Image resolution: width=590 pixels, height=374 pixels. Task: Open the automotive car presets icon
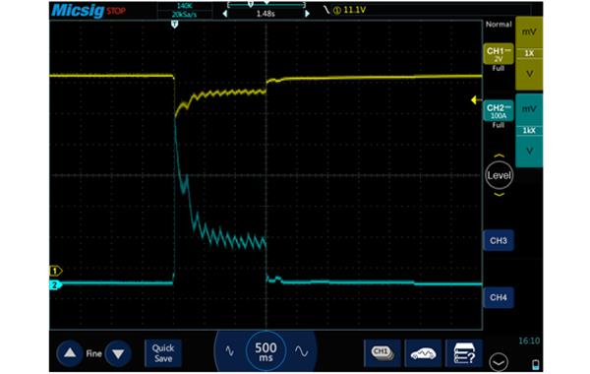pos(423,353)
